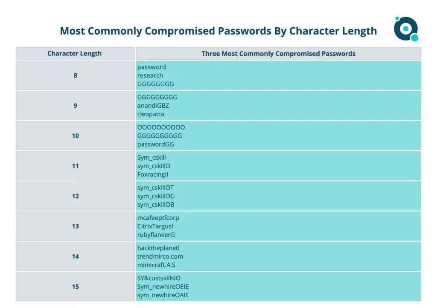Select Three Most Commonly Compromised Passwords header
Screen dimensions: 437x308
coord(278,53)
